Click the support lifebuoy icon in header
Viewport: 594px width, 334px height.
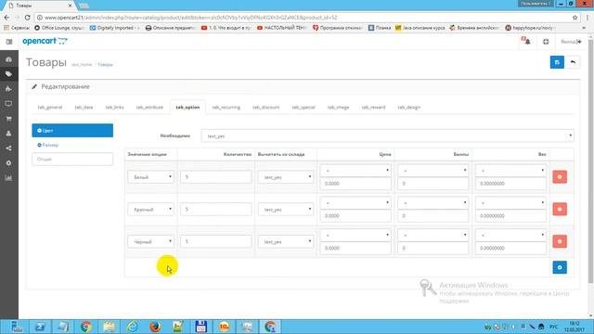coord(546,42)
